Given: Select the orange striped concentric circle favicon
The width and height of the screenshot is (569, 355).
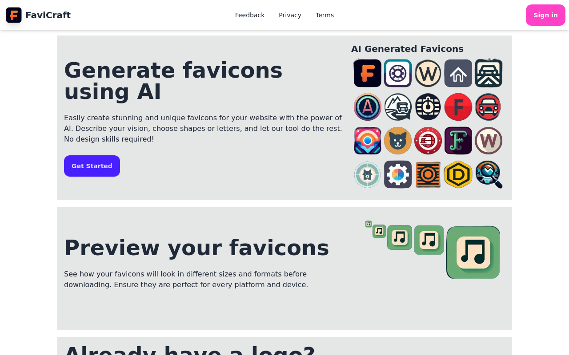Looking at the screenshot, I should 428,174.
